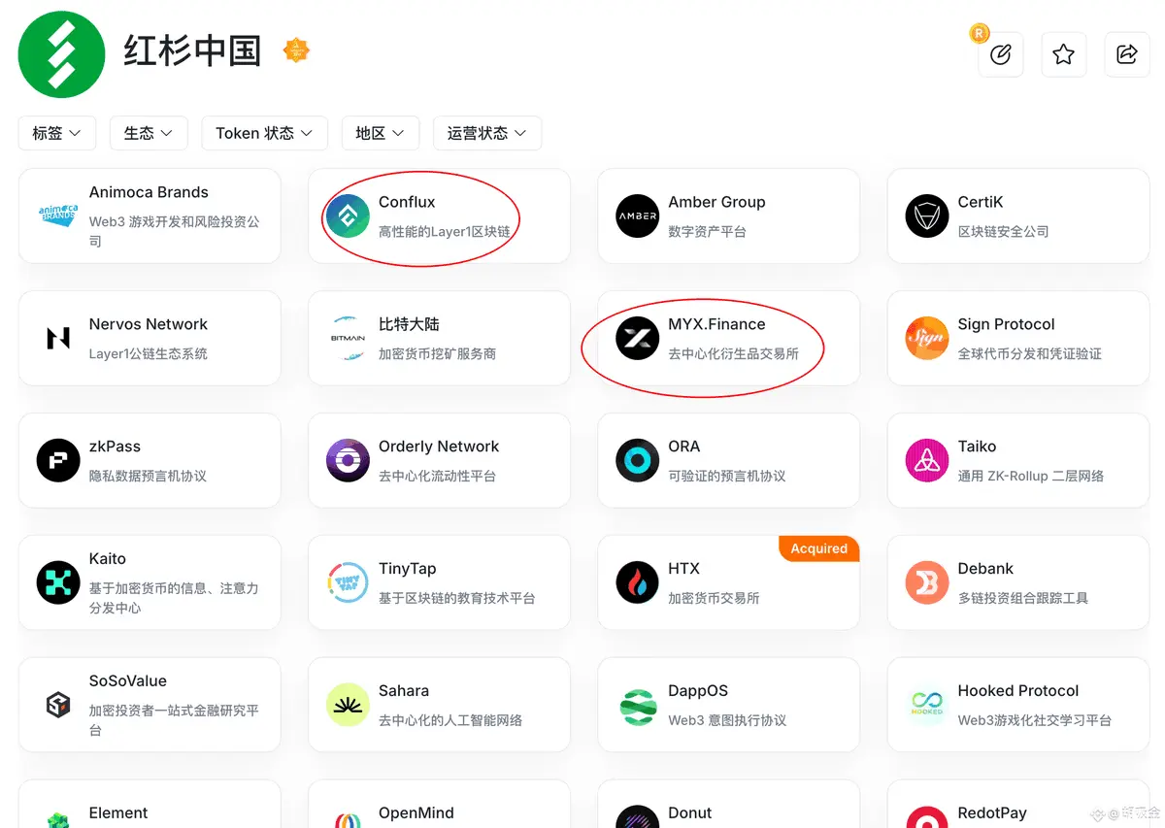Click the TinyTap logo icon
Screen dimensions: 1165x828
pos(348,582)
